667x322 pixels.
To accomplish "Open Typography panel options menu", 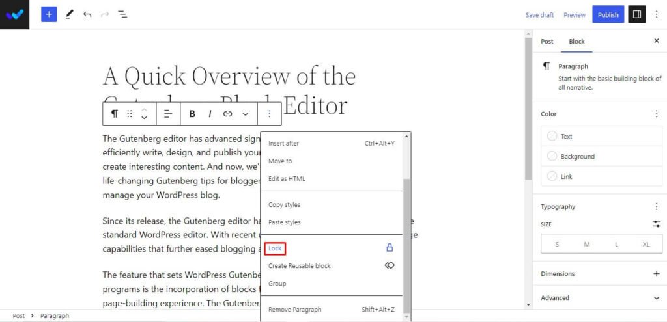I will pos(657,206).
